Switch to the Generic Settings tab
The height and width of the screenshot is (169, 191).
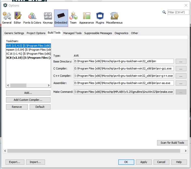pos(14,33)
